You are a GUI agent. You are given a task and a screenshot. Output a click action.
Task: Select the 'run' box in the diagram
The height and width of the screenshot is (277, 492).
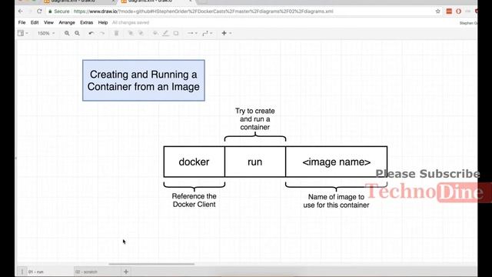coord(254,162)
